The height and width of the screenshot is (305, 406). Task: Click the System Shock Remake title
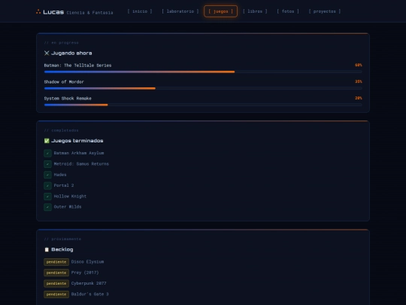pos(68,99)
